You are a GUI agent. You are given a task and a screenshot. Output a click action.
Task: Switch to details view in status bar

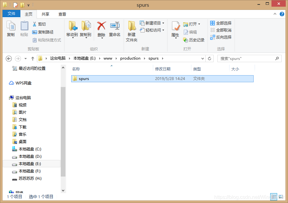tap(274, 197)
